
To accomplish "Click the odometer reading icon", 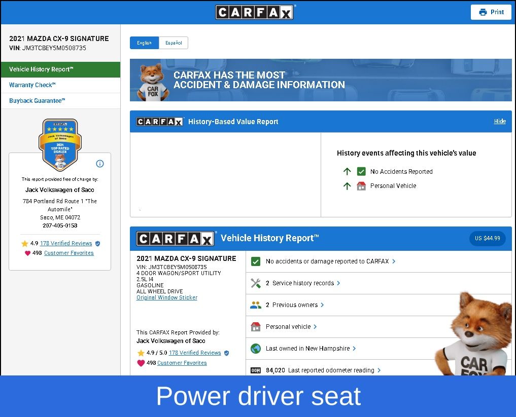I will click(x=256, y=370).
